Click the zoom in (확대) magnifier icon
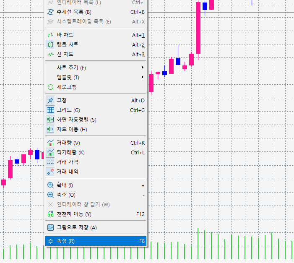 coord(50,185)
